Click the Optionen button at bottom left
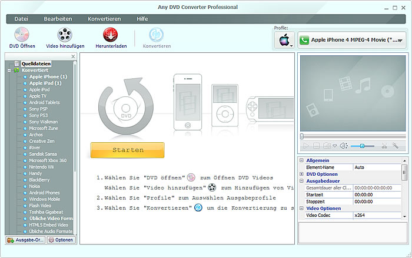This screenshot has height=258, width=412. (x=61, y=240)
